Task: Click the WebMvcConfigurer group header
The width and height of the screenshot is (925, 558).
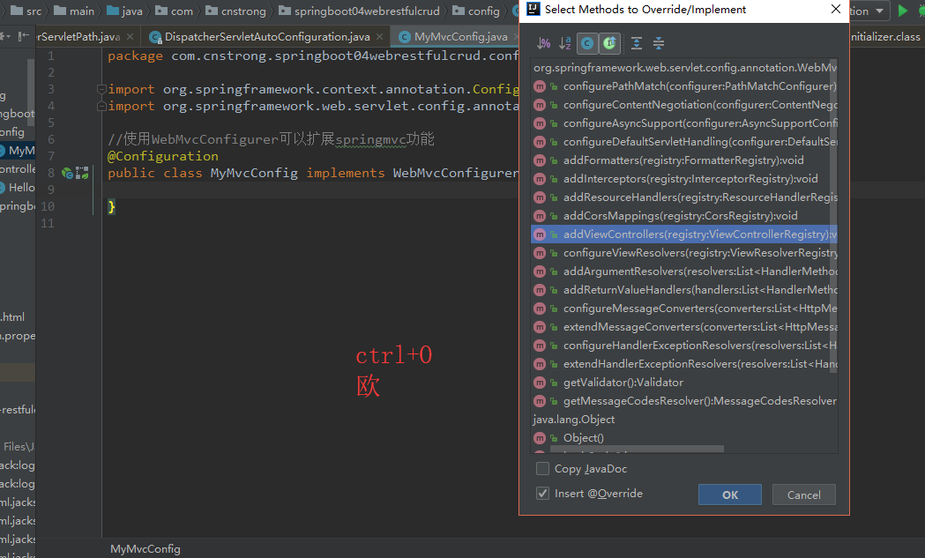Action: click(684, 68)
